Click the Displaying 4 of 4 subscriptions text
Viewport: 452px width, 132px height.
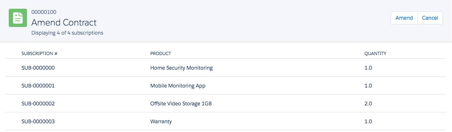[x=67, y=33]
